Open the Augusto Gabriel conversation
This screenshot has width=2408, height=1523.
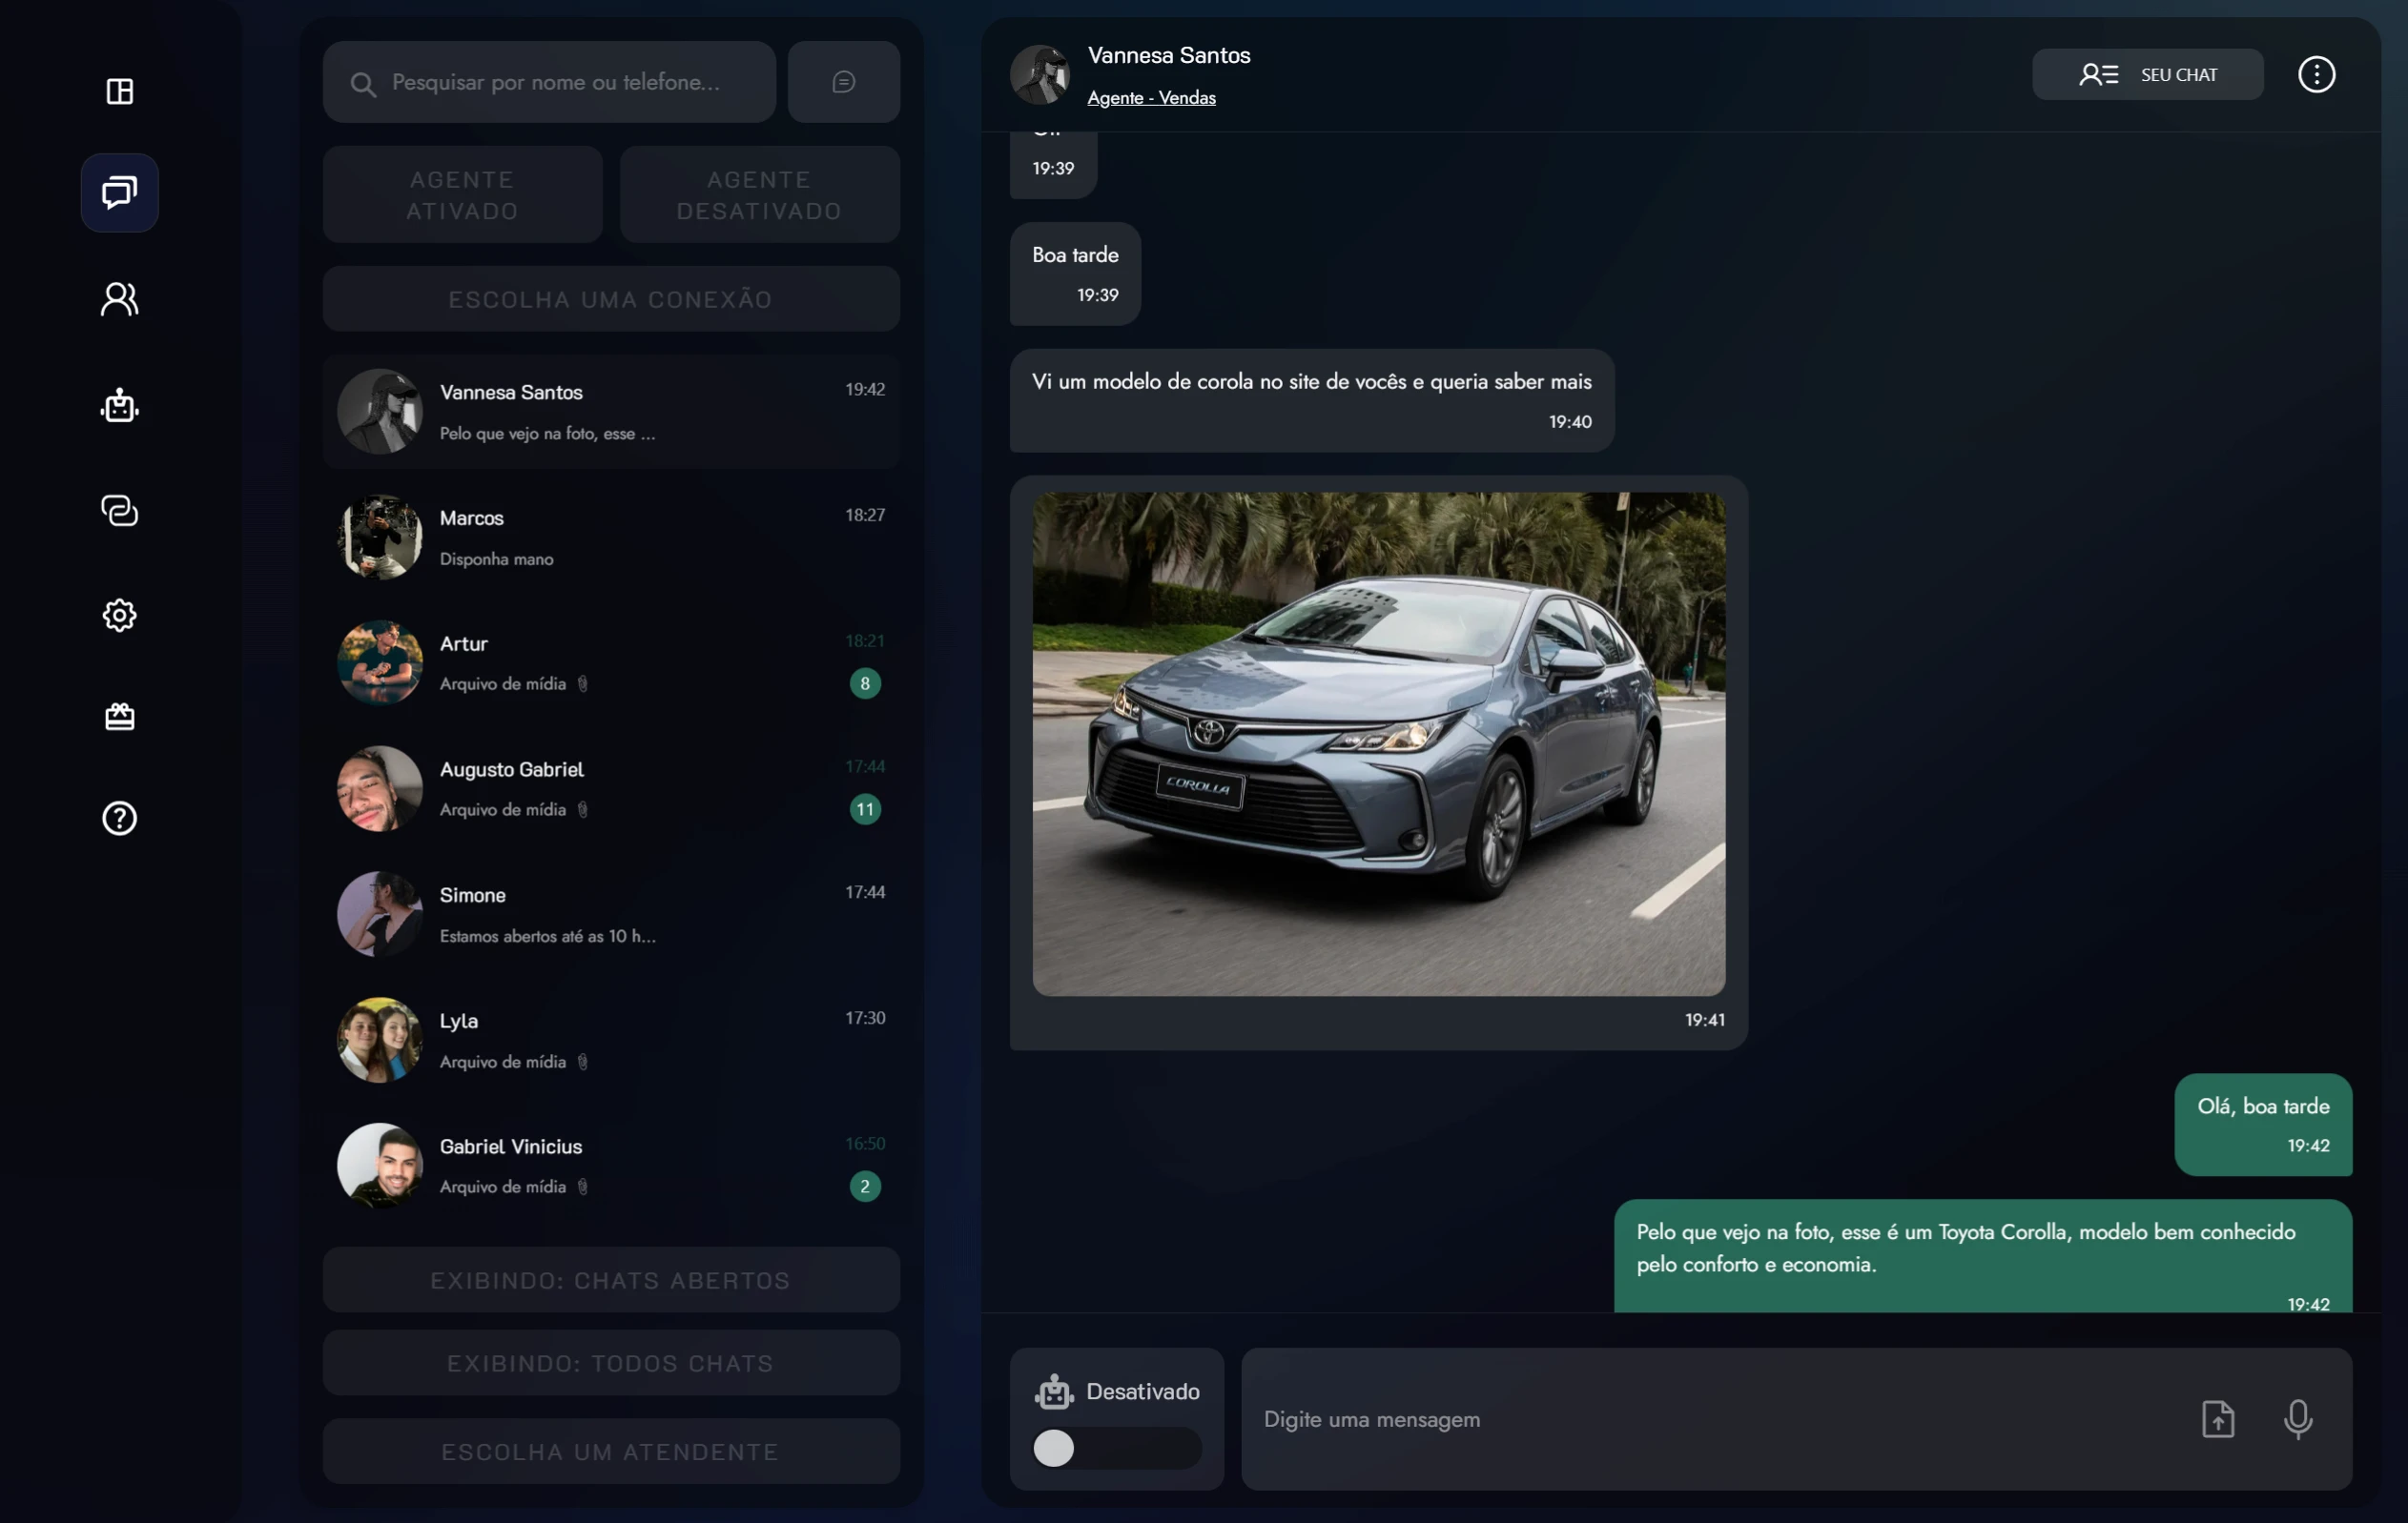pyautogui.click(x=611, y=788)
